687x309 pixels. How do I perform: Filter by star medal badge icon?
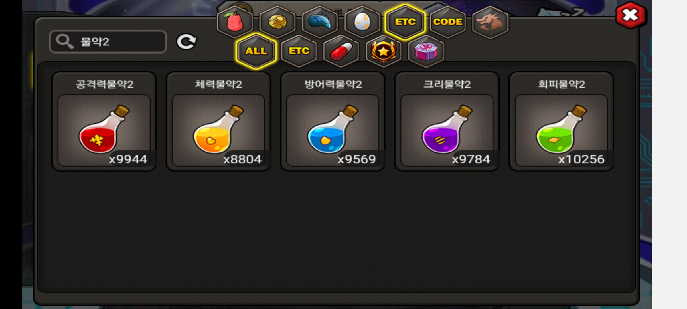pos(384,51)
